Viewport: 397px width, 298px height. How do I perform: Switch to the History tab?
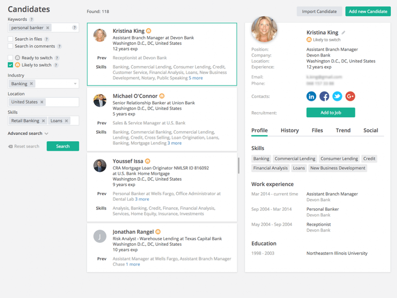290,131
